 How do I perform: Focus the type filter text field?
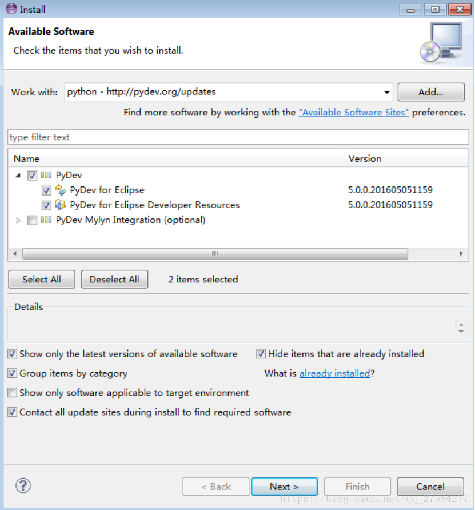tap(238, 137)
